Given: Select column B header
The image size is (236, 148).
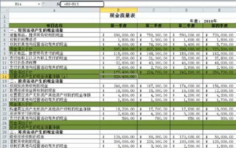Looking at the screenshot, I should [119, 10].
